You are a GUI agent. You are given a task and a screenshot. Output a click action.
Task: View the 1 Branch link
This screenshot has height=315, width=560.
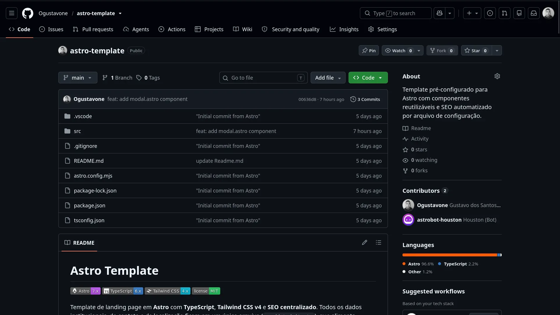(117, 78)
